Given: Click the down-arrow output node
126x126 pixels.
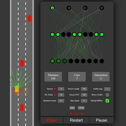Looking at the screenshot, I should tap(102, 8).
